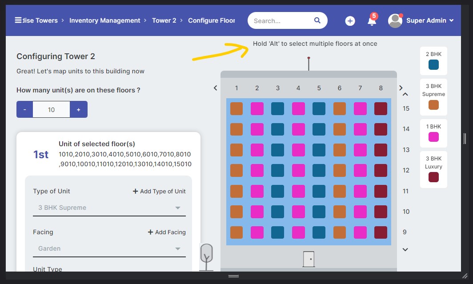Click Add Facing
Viewport: 473px width, 284px height.
[167, 232]
